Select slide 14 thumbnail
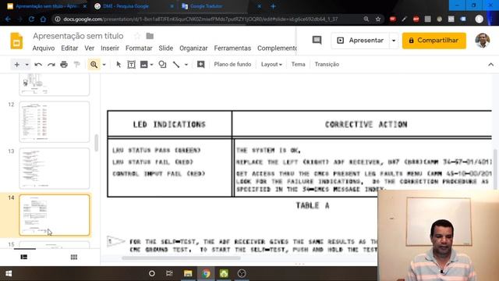 tap(55, 215)
